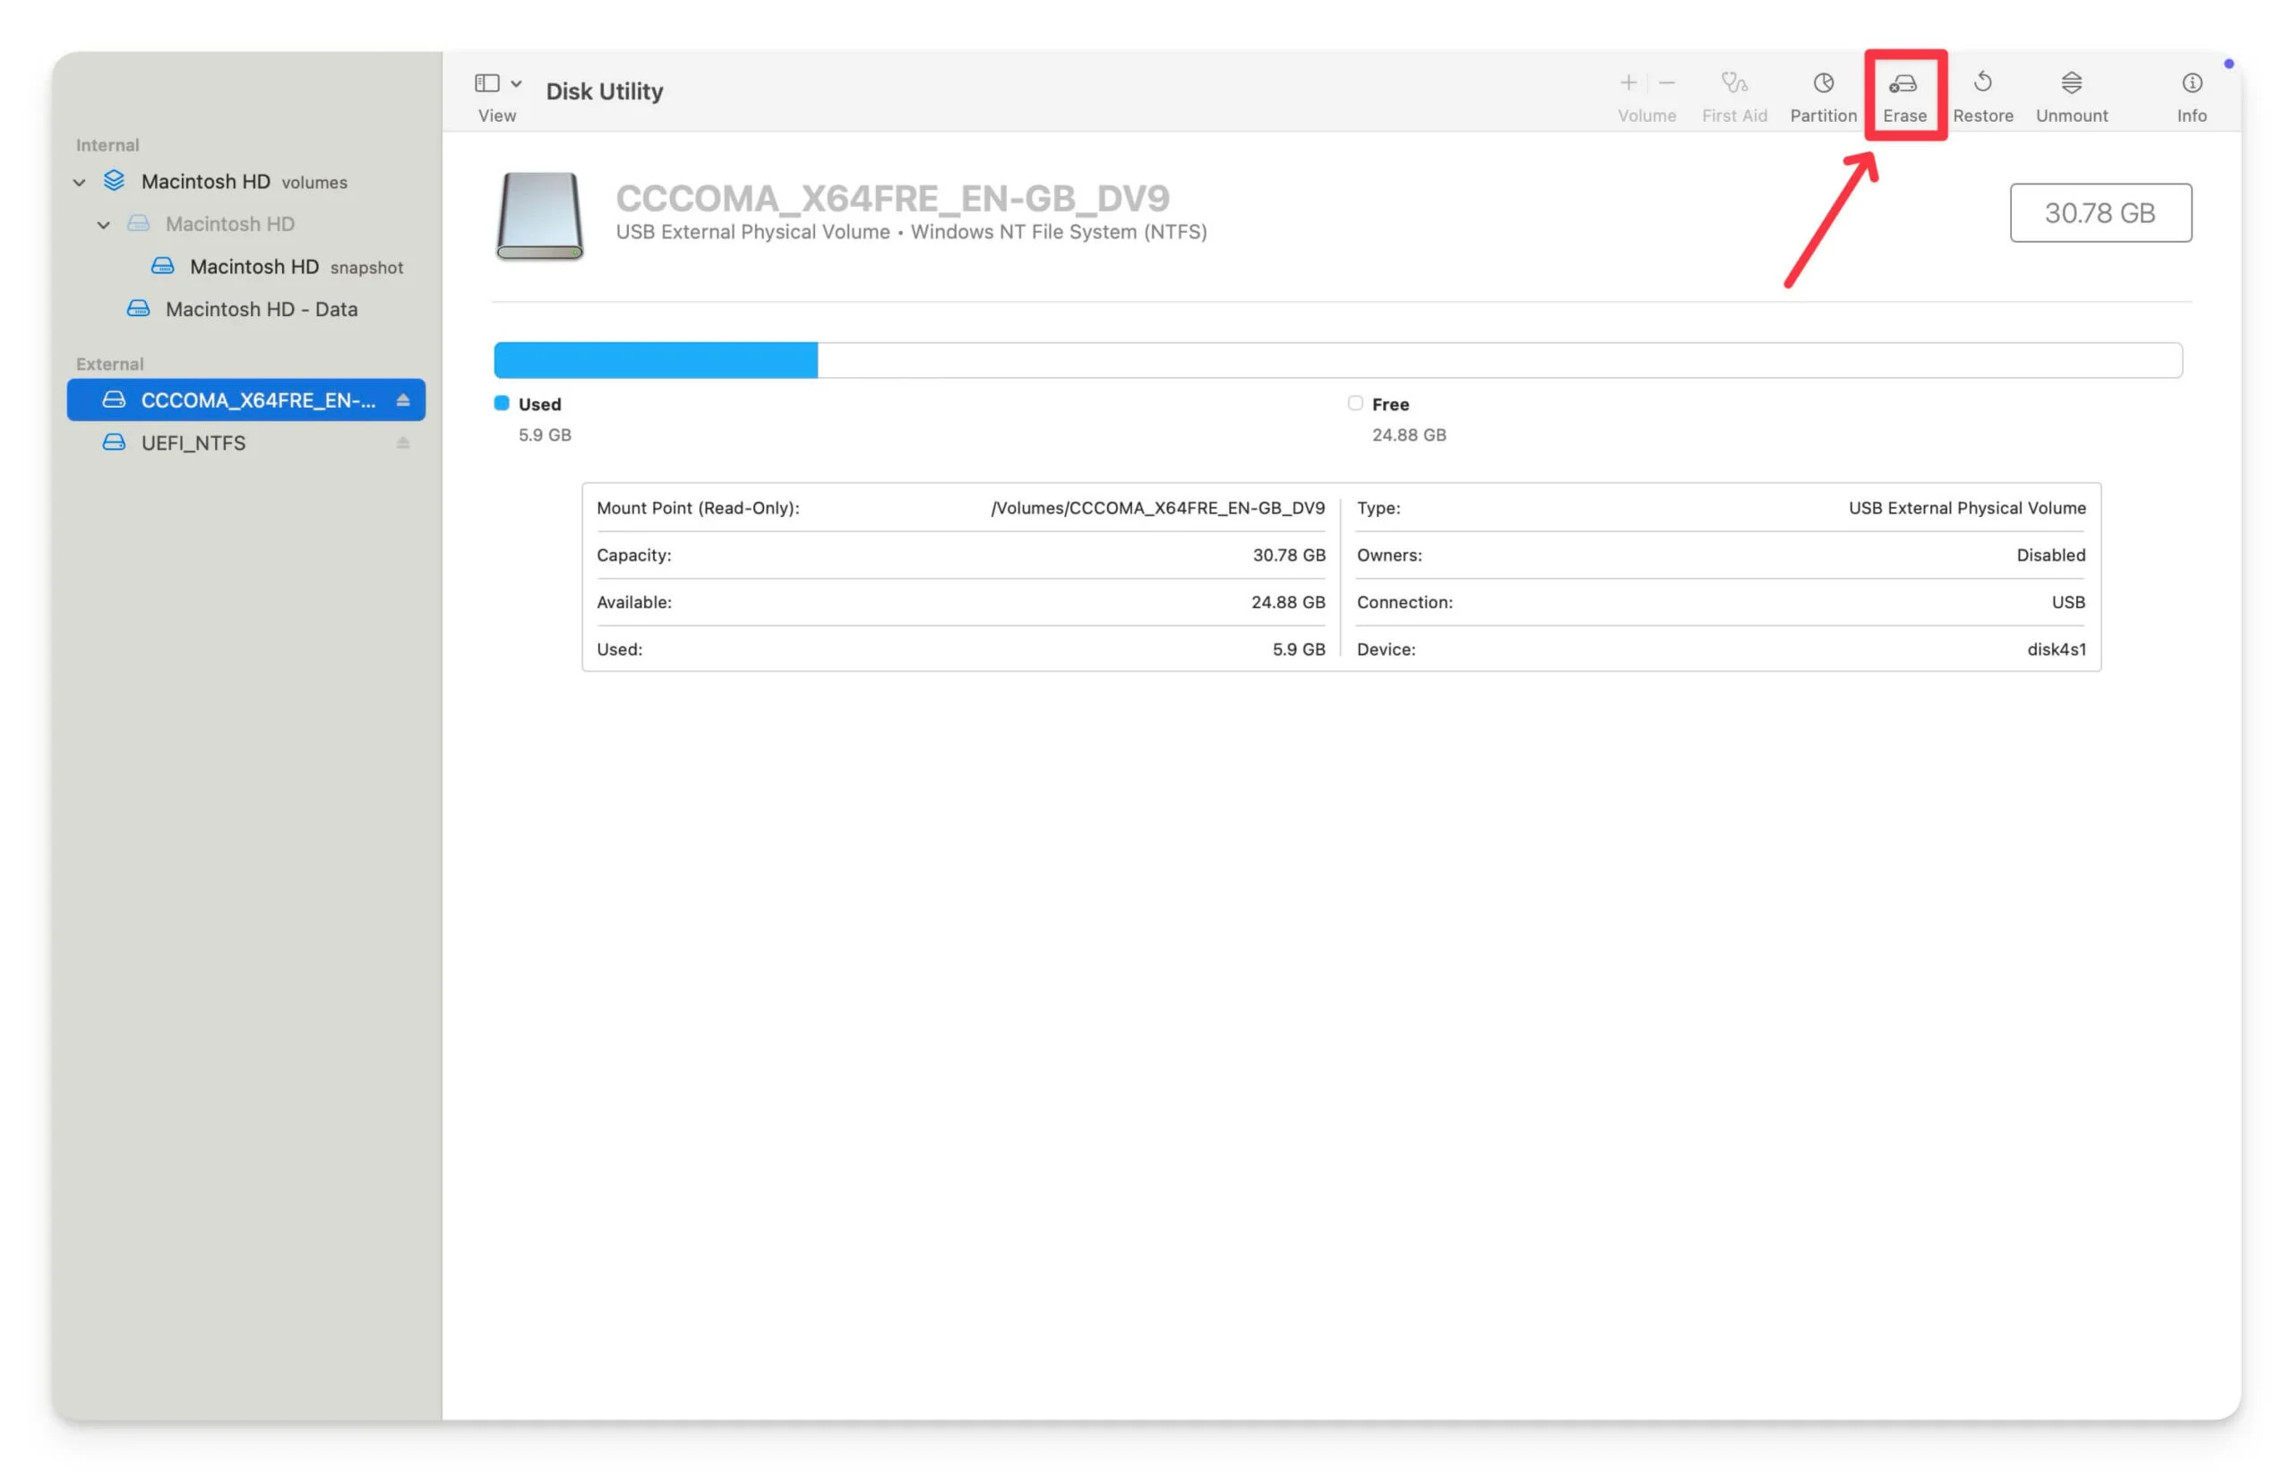Click the volume name CCCOMA_X64FRE_EN-GB_DV9 heading
The width and height of the screenshot is (2293, 1472).
point(892,198)
